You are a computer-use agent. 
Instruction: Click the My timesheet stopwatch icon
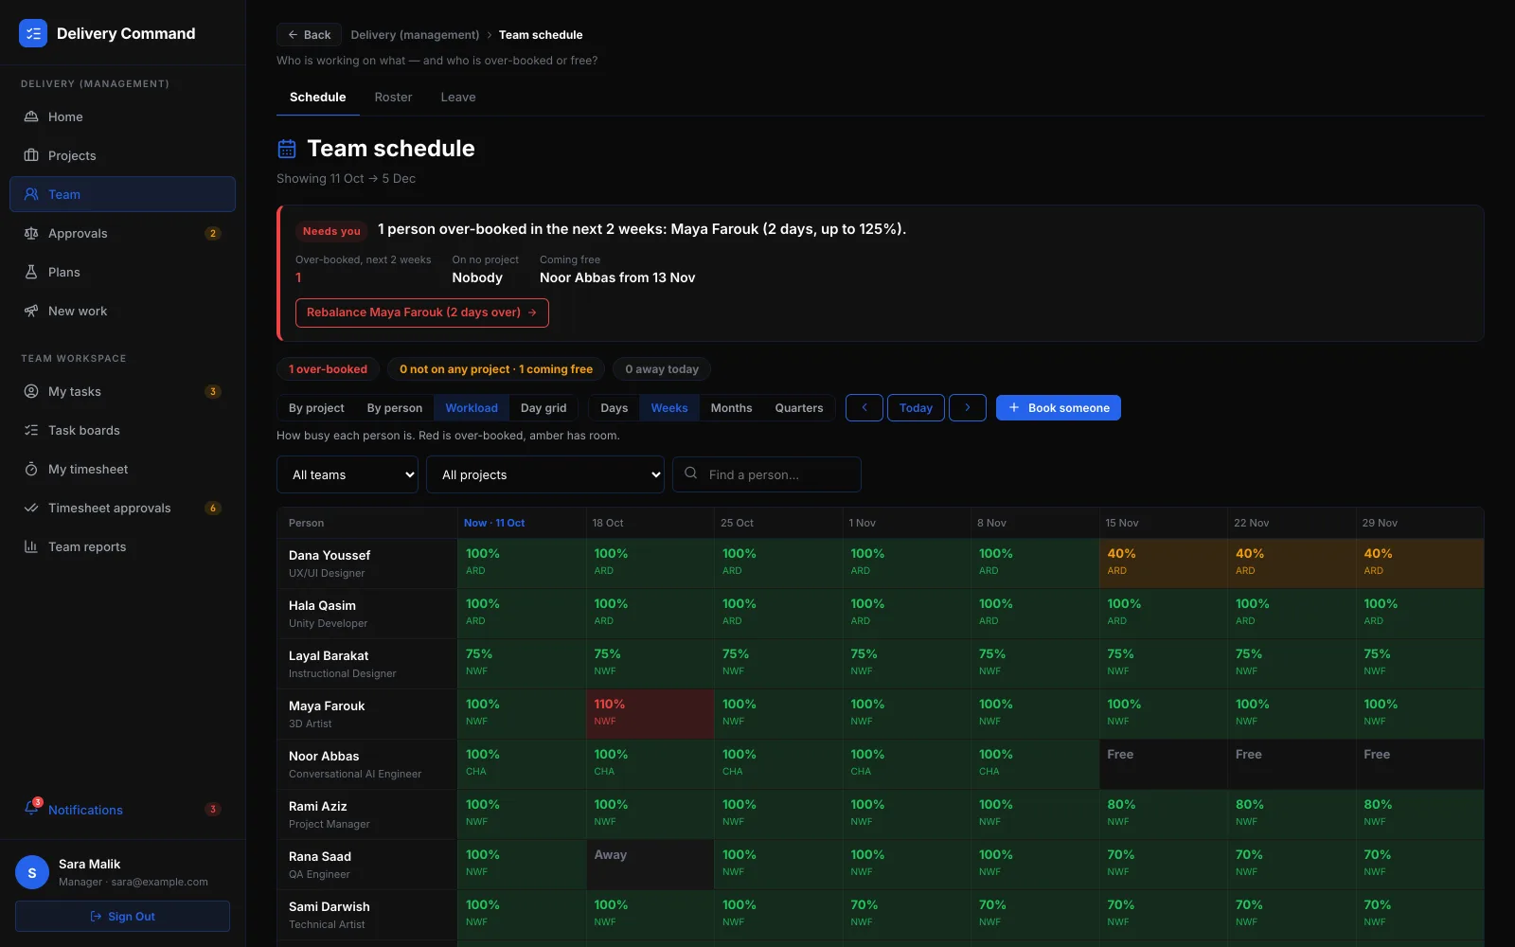pyautogui.click(x=31, y=469)
